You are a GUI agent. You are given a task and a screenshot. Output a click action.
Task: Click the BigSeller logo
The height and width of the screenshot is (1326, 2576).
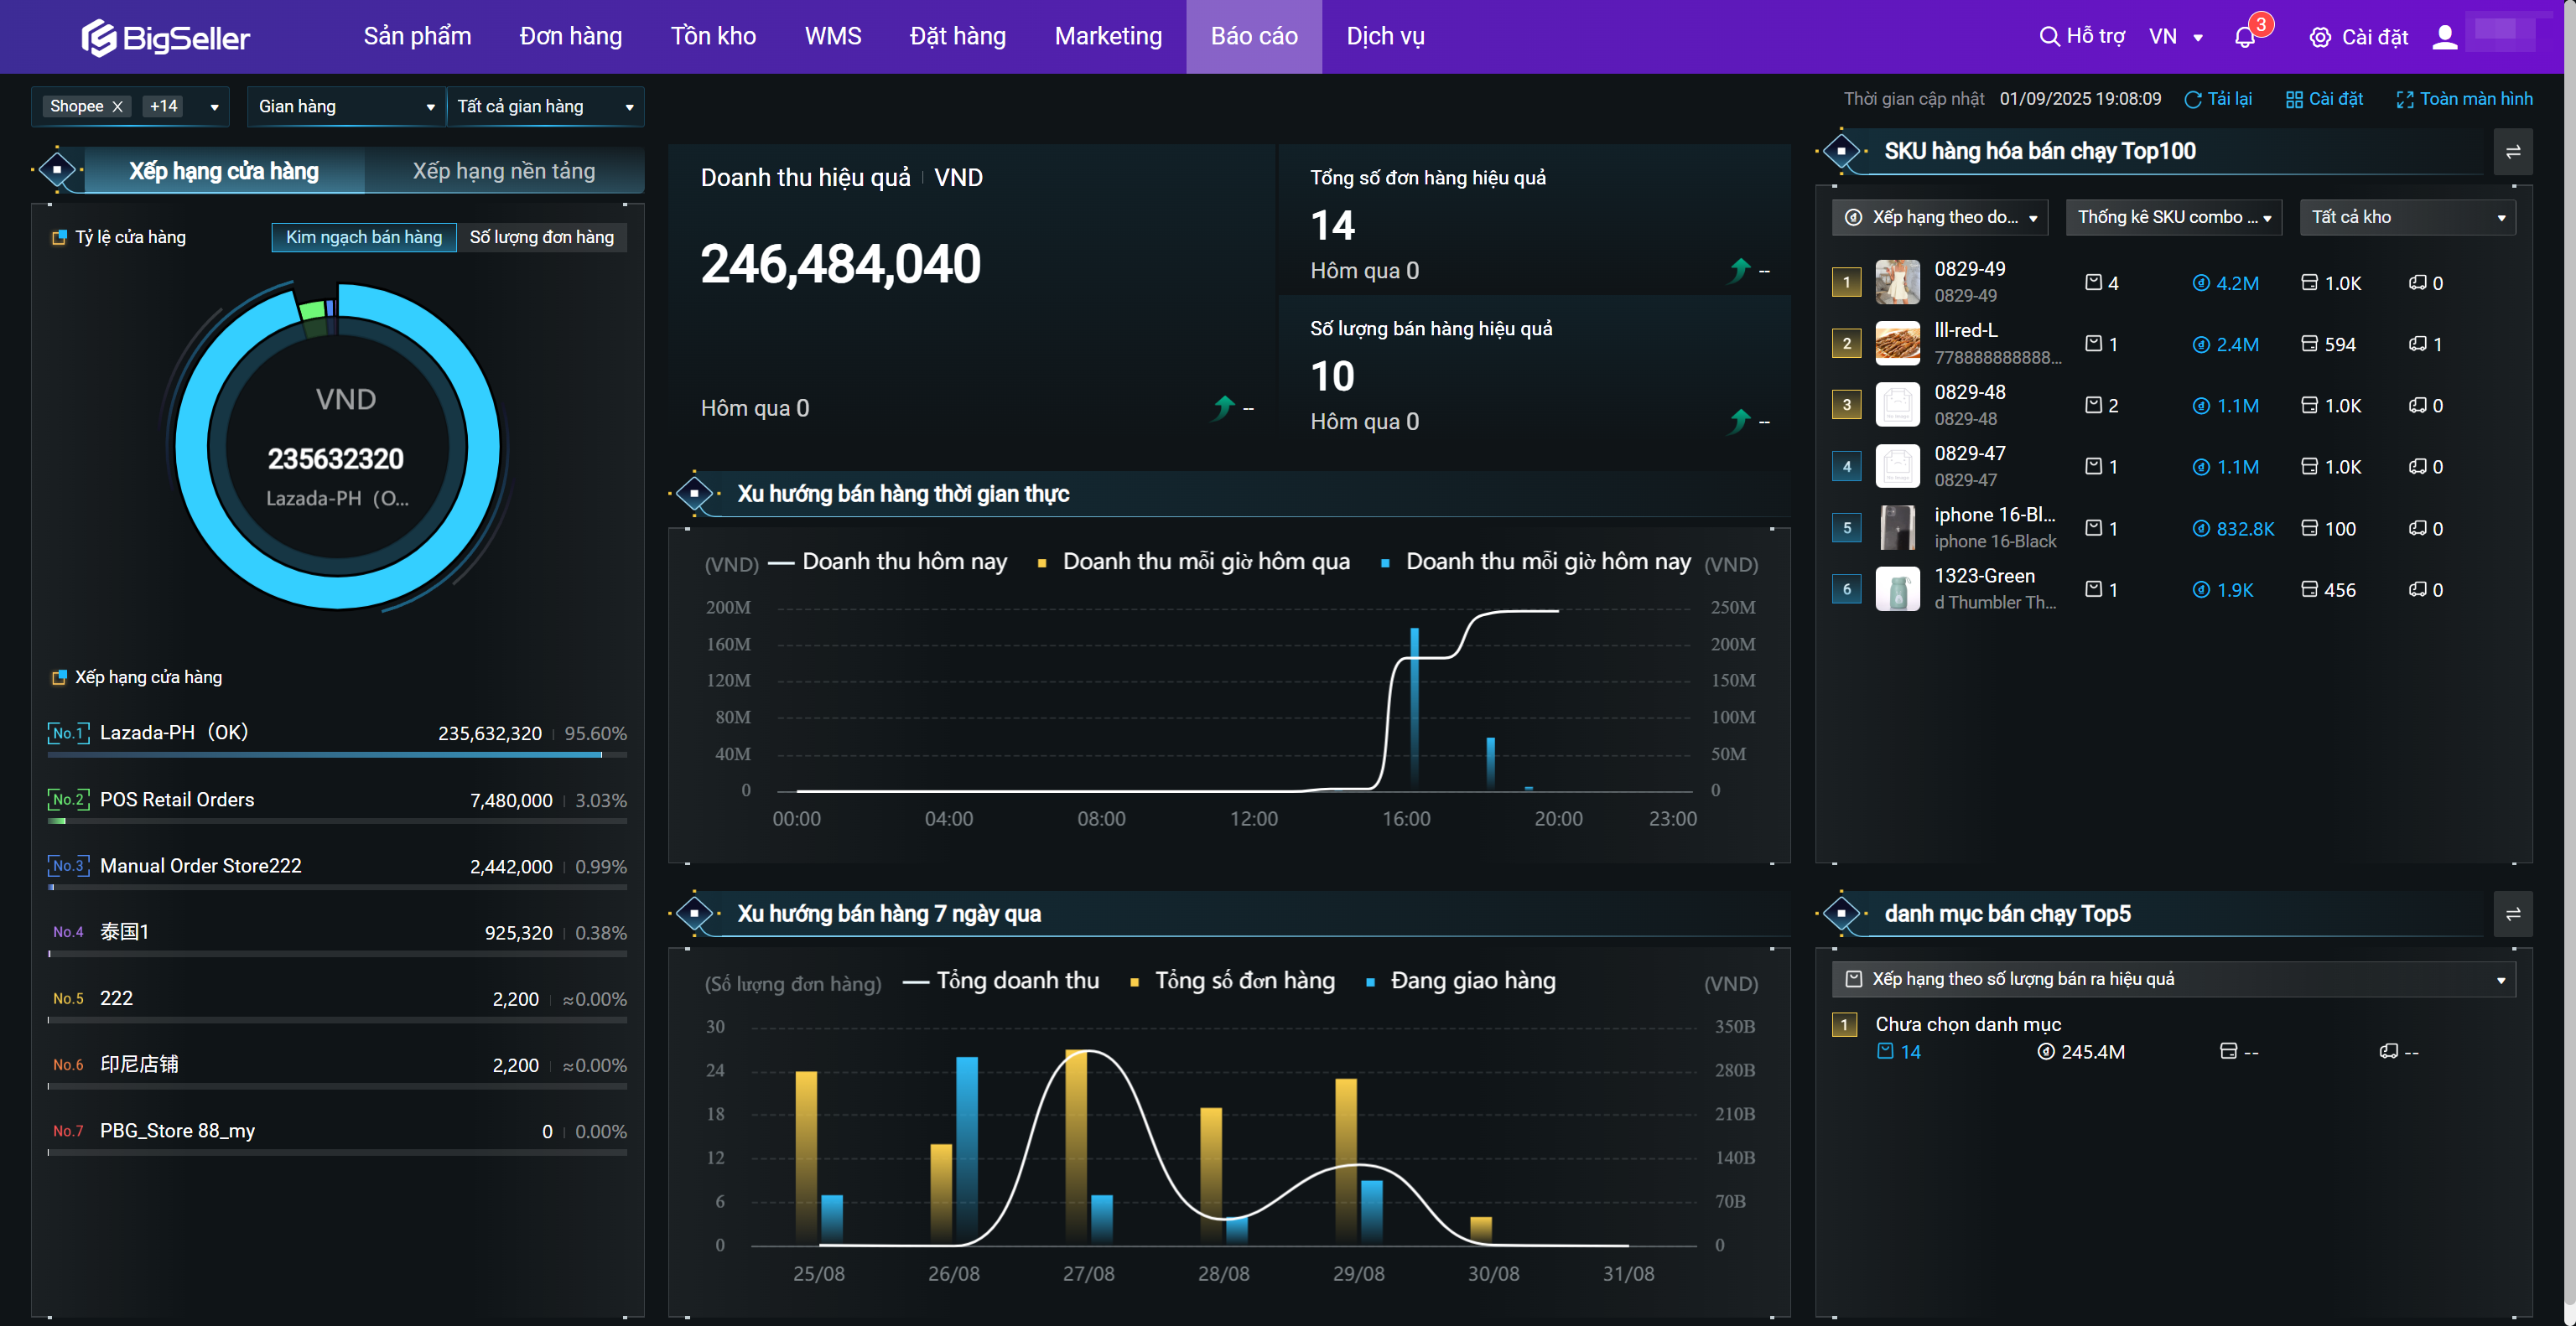point(166,37)
